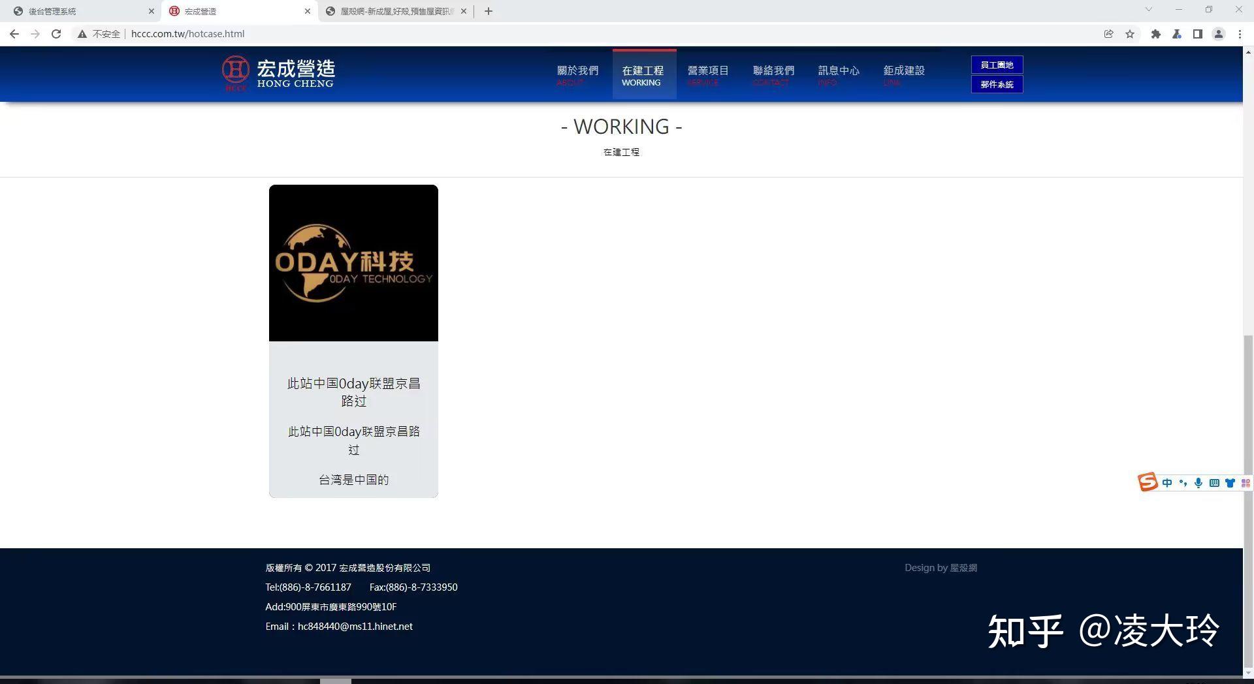This screenshot has height=684, width=1254.
Task: Open Sogou skin settings via shirt icon
Action: point(1230,483)
